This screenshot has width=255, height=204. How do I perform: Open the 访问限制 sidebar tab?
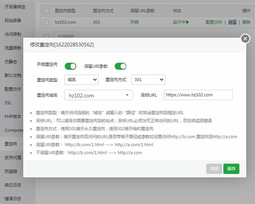tap(13, 34)
